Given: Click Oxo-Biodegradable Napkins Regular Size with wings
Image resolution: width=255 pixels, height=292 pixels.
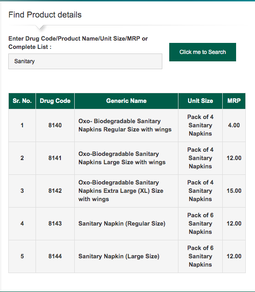Looking at the screenshot, I should point(125,125).
